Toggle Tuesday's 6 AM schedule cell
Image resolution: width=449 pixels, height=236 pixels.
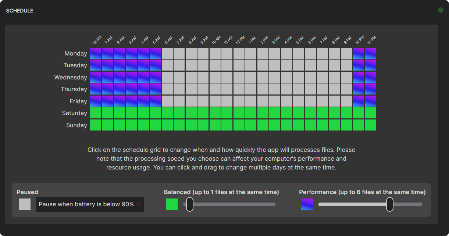[167, 65]
